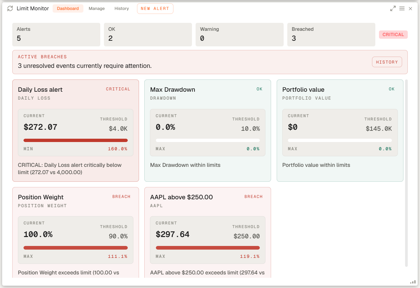Open the Daily Loss alert card title
Viewport: 420px width, 288px height.
(40, 90)
